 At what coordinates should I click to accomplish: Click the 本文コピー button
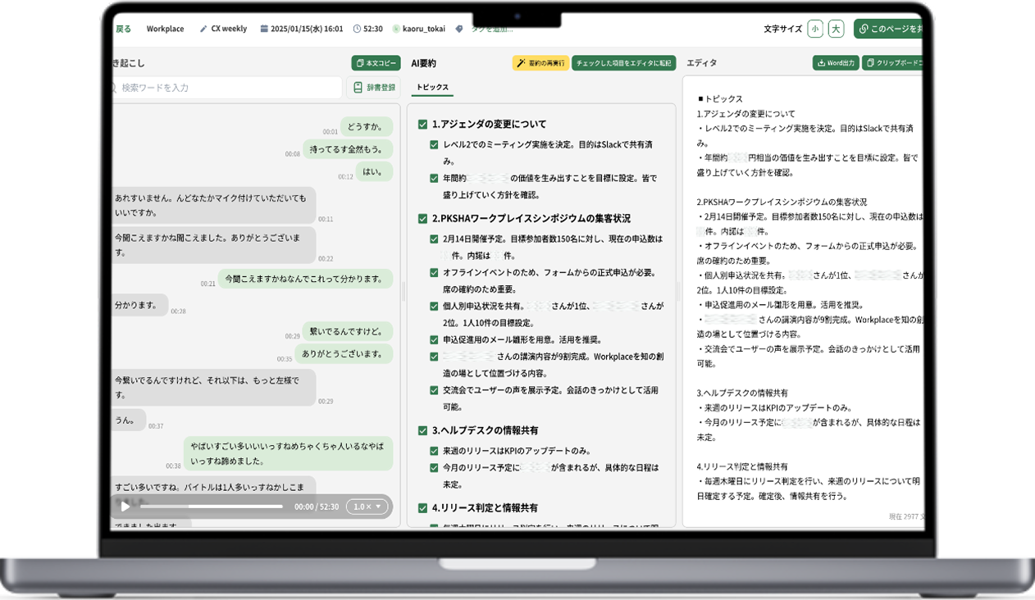tap(376, 63)
